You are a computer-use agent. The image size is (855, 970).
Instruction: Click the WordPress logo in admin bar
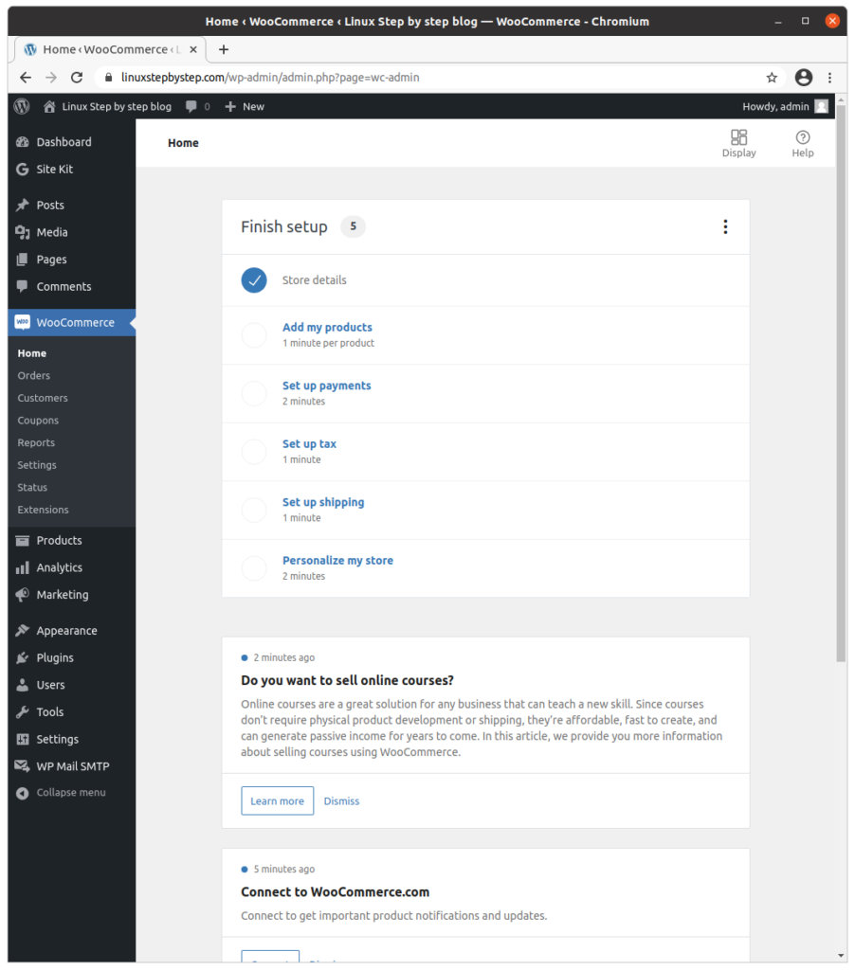[22, 106]
